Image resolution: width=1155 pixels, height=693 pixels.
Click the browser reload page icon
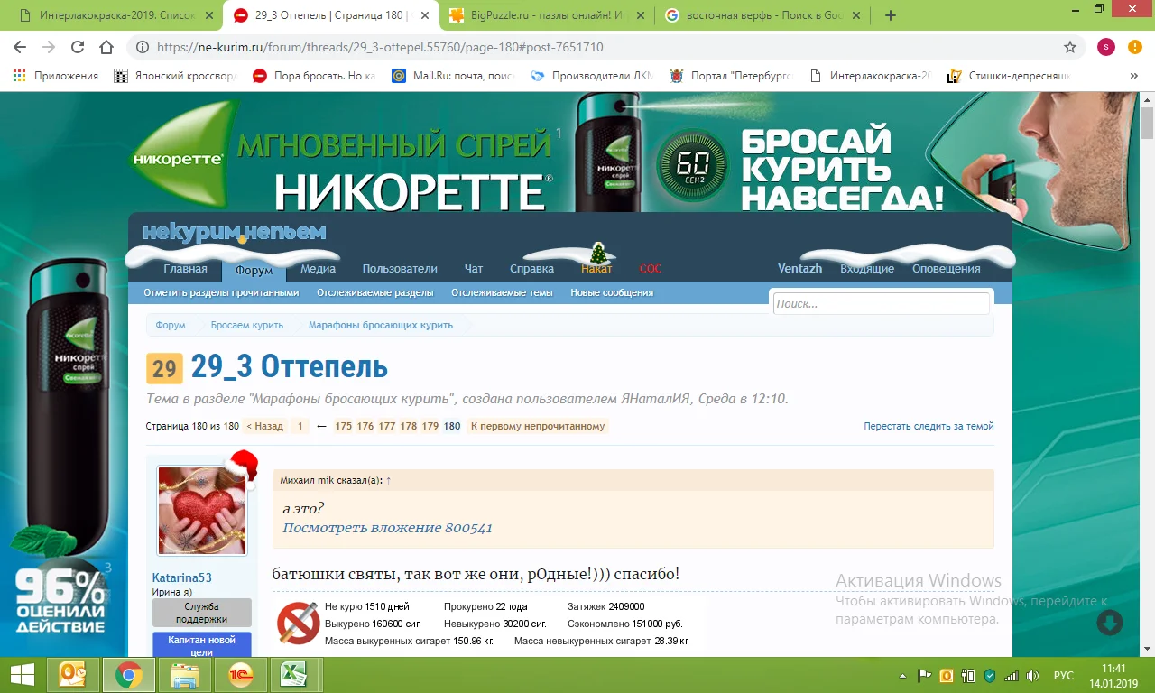point(78,47)
